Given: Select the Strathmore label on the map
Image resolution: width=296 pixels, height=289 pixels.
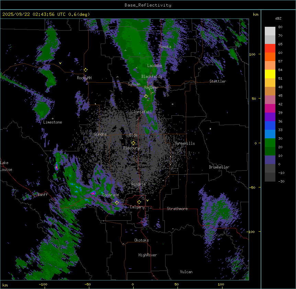Looking at the screenshot, I should pyautogui.click(x=177, y=209).
